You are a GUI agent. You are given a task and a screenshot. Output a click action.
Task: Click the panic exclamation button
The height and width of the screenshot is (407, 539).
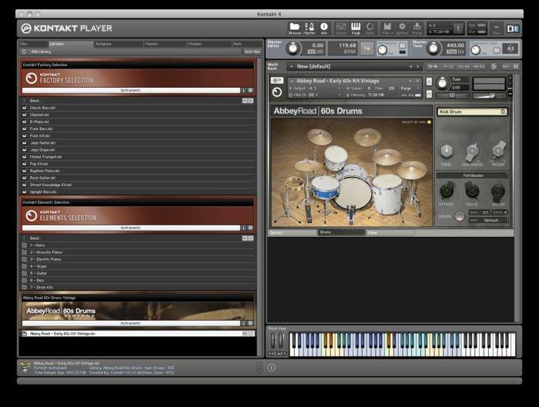458,28
